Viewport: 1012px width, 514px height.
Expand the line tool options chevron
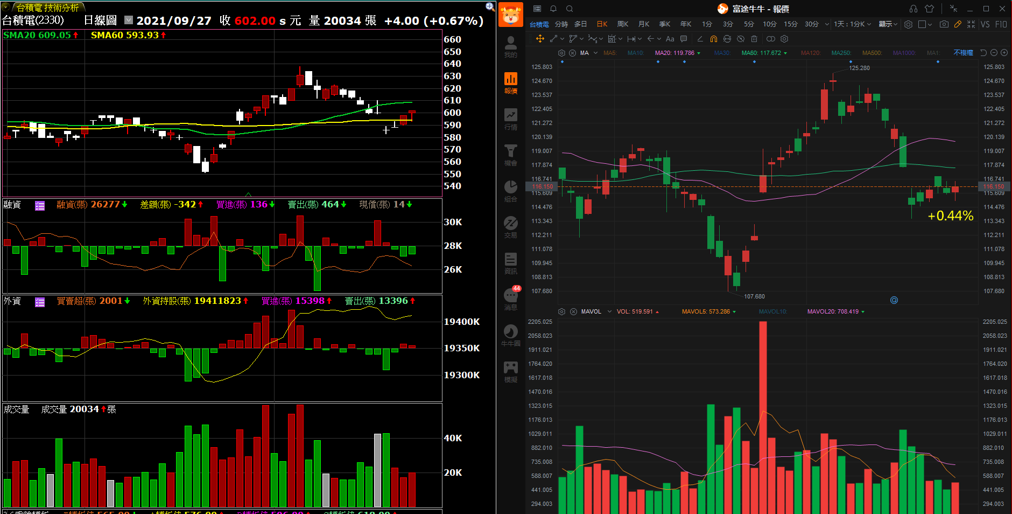pyautogui.click(x=562, y=39)
